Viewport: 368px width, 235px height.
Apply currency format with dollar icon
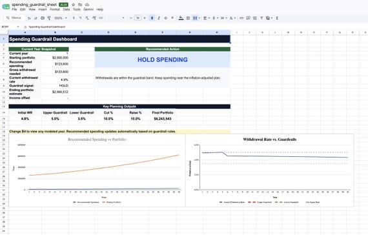(74, 18)
